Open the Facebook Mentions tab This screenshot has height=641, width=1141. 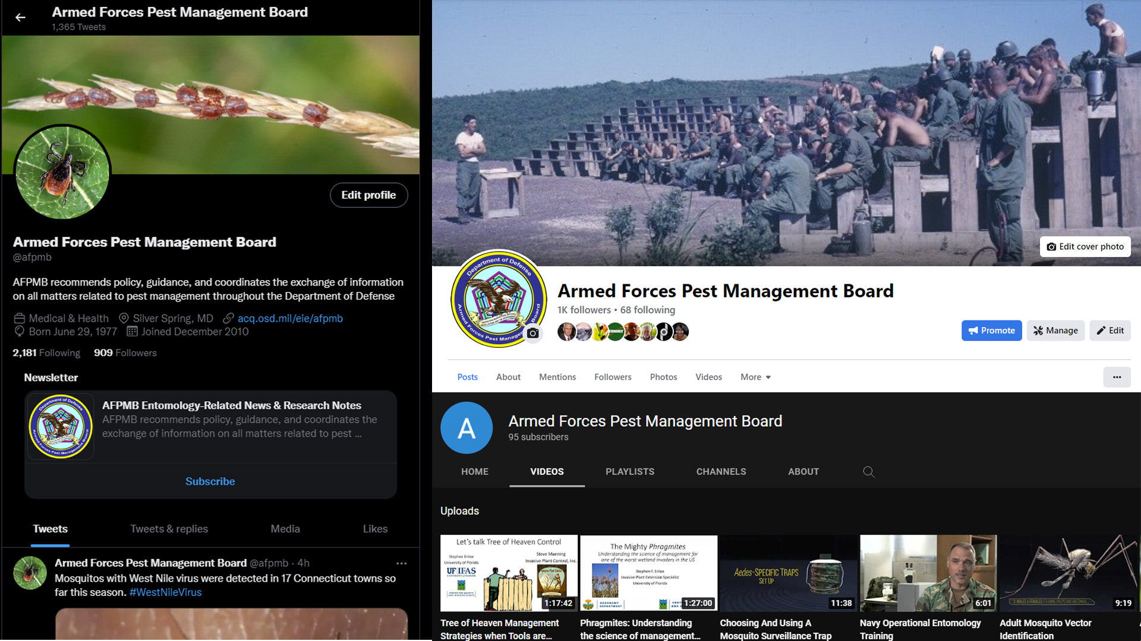(557, 377)
